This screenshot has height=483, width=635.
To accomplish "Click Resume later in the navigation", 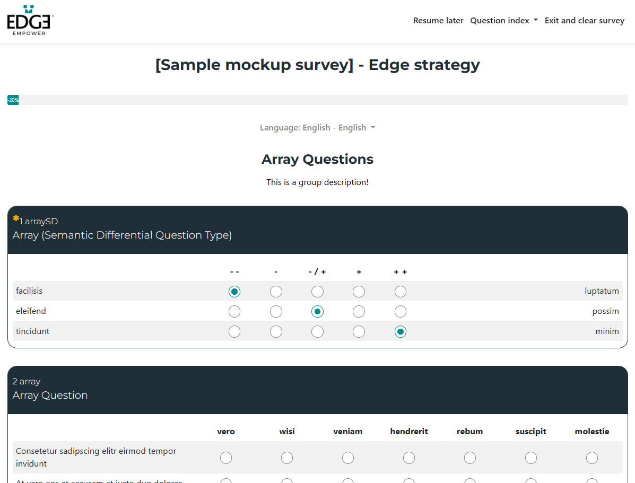I will point(438,21).
